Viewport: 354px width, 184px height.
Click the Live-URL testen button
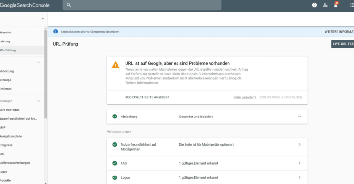coord(343,44)
